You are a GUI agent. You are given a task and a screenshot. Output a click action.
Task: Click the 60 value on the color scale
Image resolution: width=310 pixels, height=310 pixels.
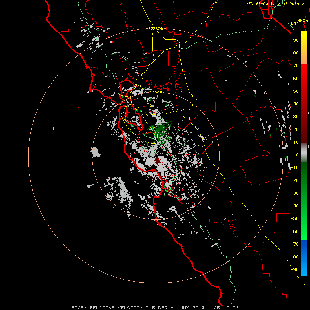(296, 79)
